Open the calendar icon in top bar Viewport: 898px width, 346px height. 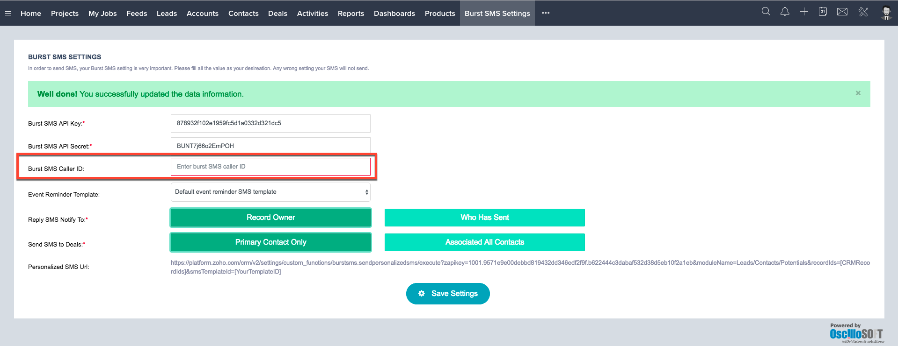823,12
